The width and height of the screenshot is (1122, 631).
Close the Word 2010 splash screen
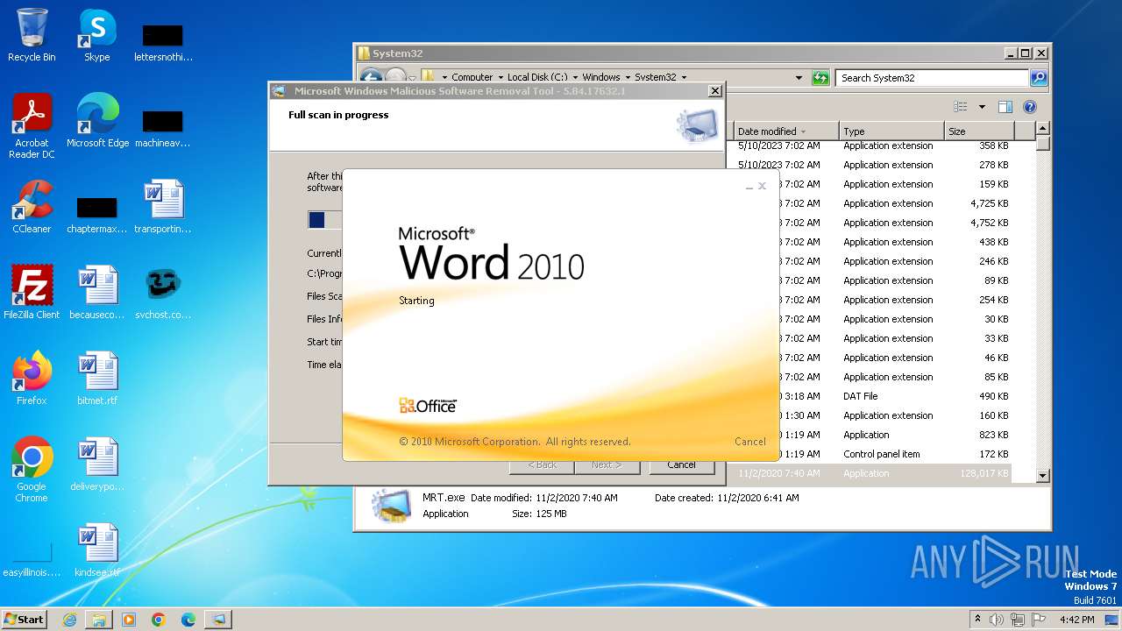click(762, 186)
